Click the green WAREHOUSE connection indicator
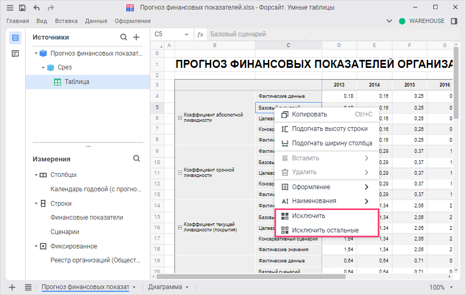Screen dimensions: 466x295 pyautogui.click(x=402, y=21)
